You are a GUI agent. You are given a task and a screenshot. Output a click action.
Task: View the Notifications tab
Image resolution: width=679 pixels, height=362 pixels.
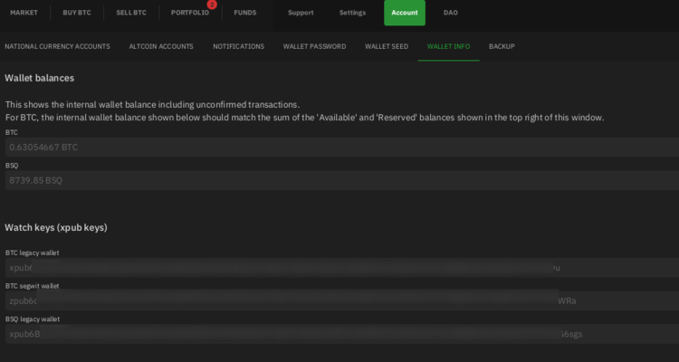point(238,46)
